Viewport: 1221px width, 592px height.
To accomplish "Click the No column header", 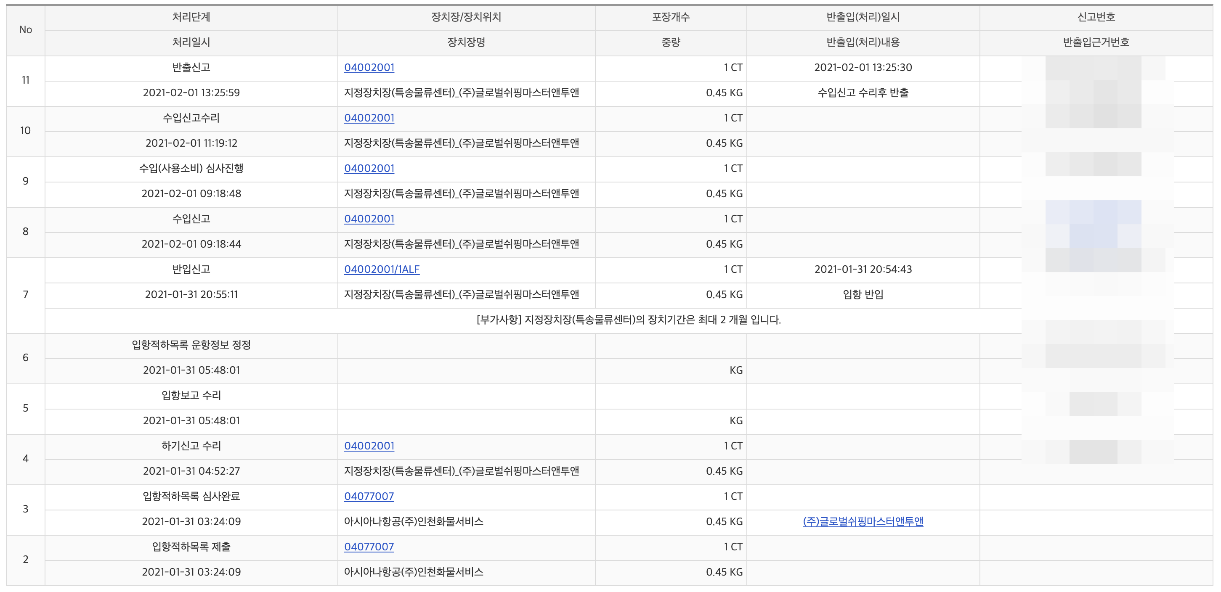I will 26,30.
